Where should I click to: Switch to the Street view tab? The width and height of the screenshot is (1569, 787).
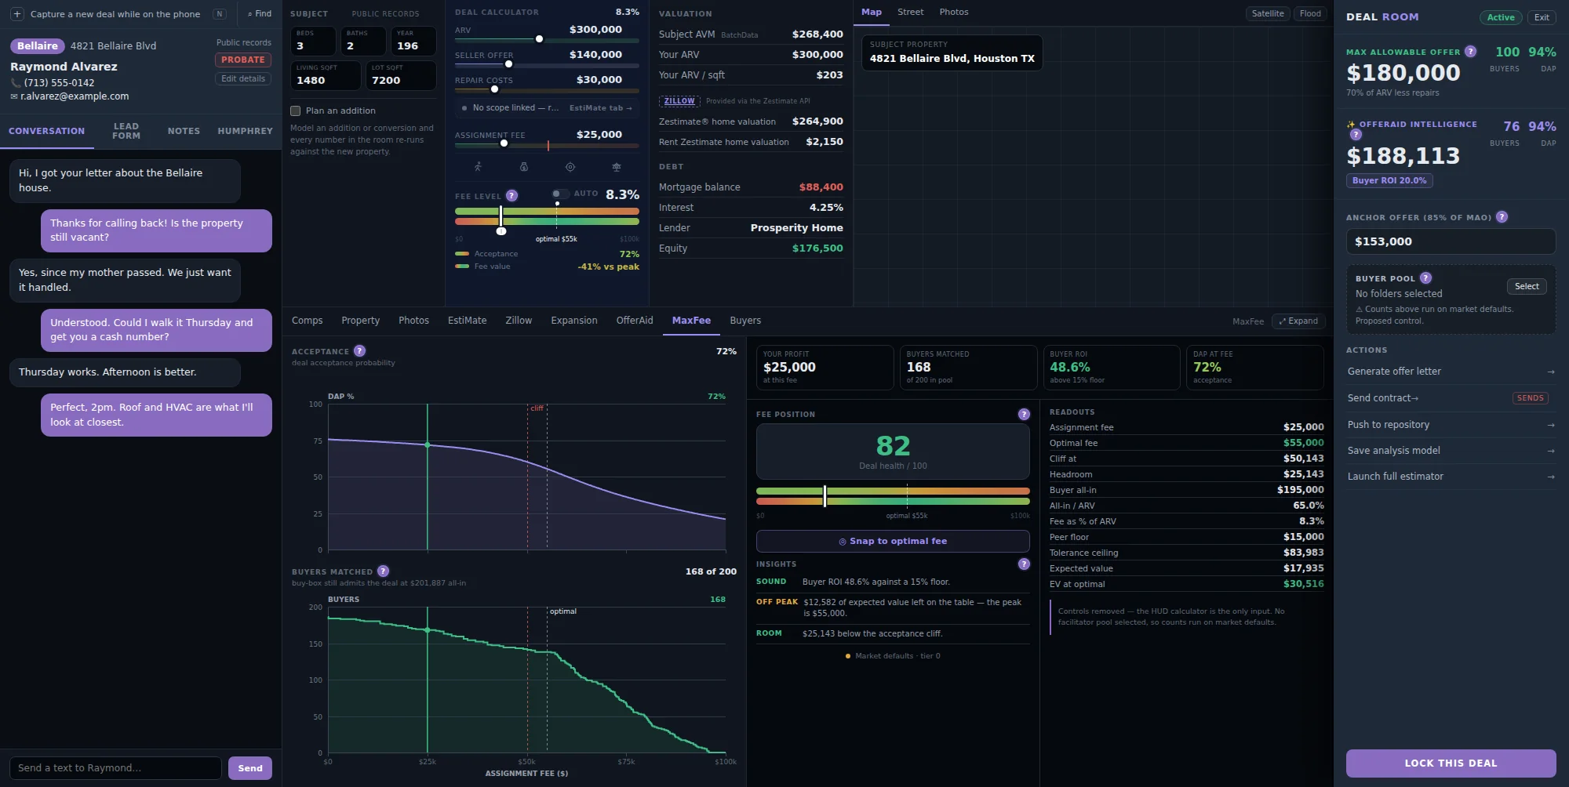point(911,13)
